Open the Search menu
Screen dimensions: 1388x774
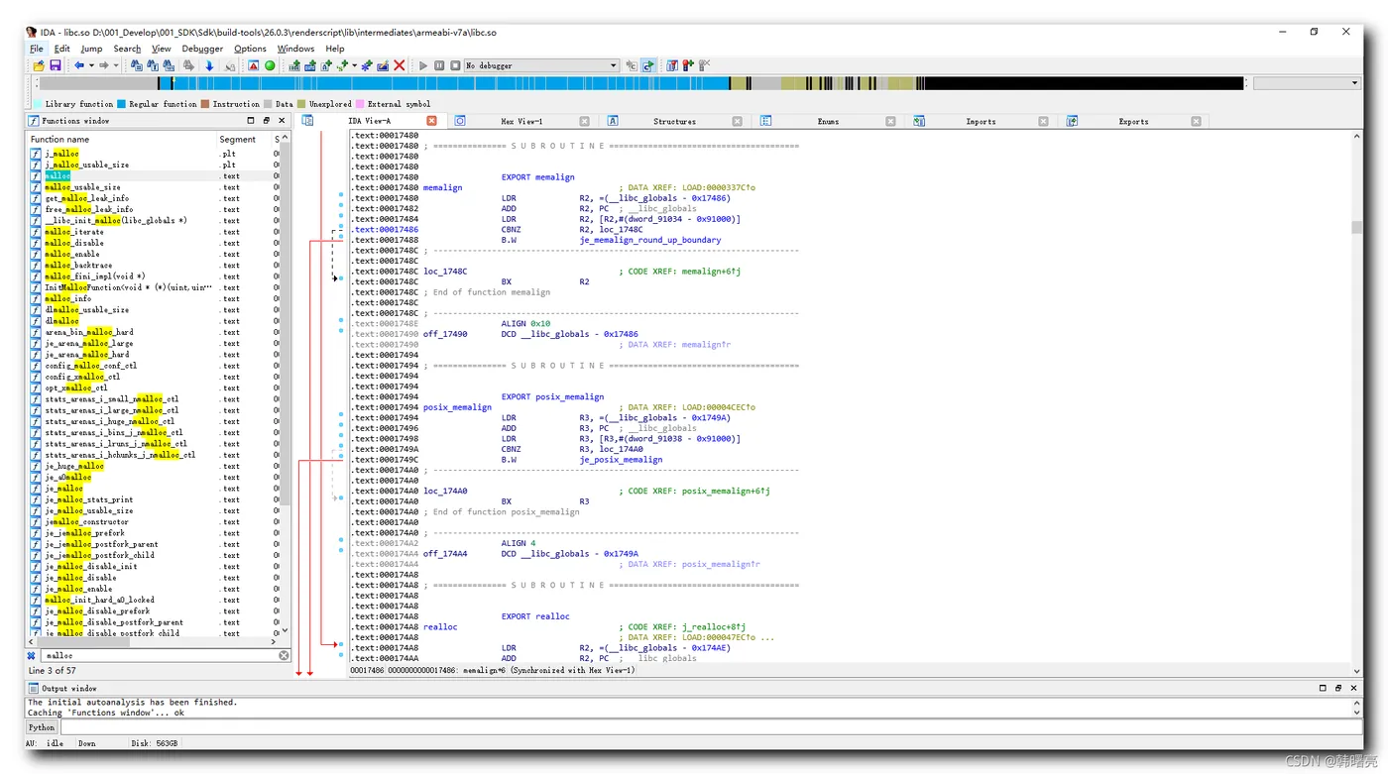click(127, 49)
